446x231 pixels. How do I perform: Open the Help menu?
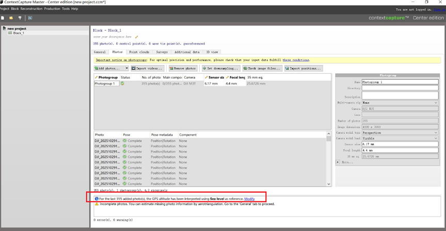75,9
